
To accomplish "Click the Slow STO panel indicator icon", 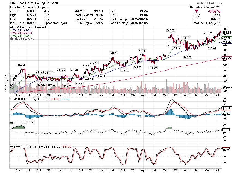I will click(x=11, y=147).
